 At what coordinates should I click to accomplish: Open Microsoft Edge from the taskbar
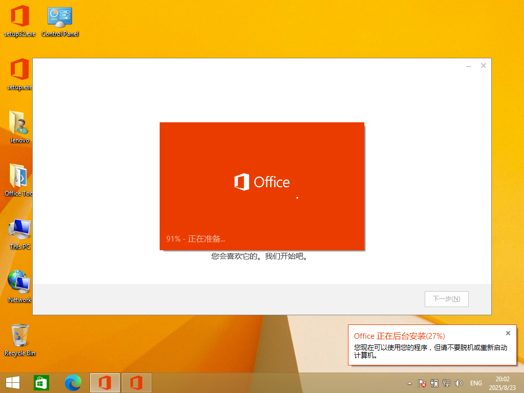coord(73,383)
